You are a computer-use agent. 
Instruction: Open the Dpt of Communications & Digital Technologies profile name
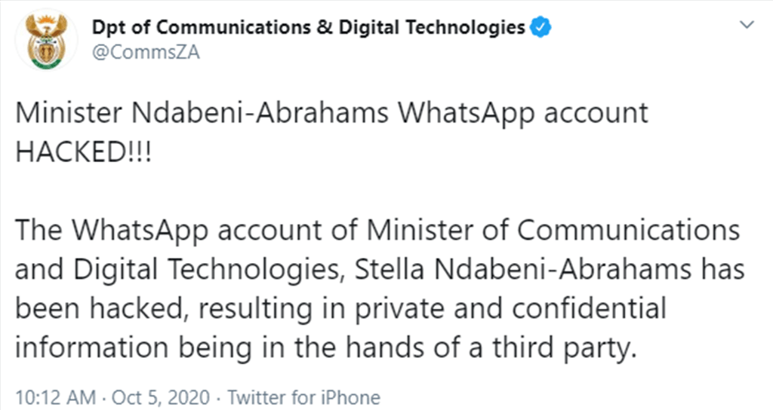click(x=307, y=29)
